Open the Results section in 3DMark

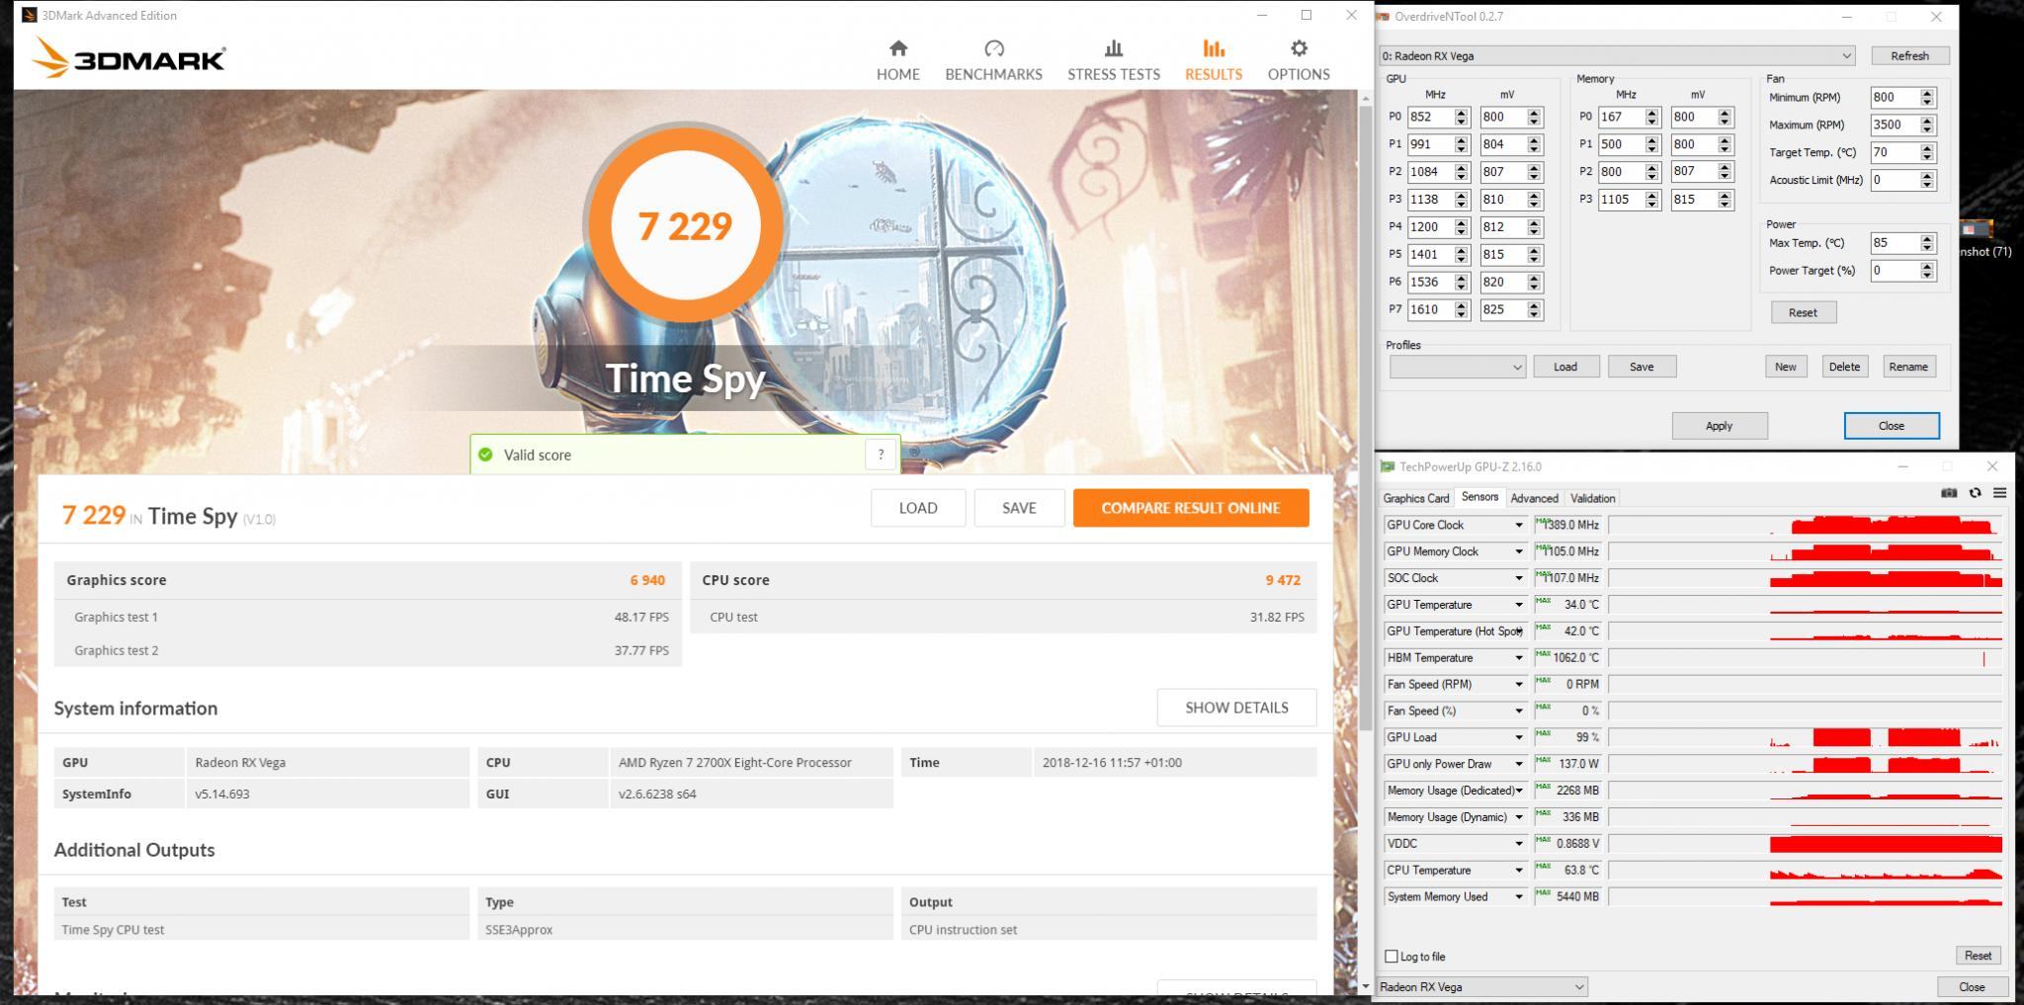[1214, 60]
